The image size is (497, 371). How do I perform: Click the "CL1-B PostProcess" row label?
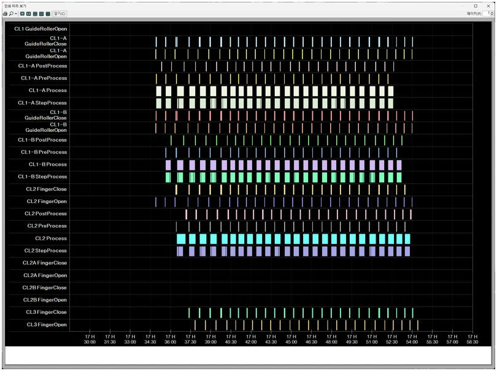tap(42, 140)
